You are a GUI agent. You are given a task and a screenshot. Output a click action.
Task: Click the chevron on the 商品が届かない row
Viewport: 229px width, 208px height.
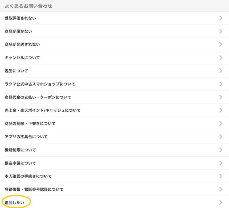tap(221, 31)
